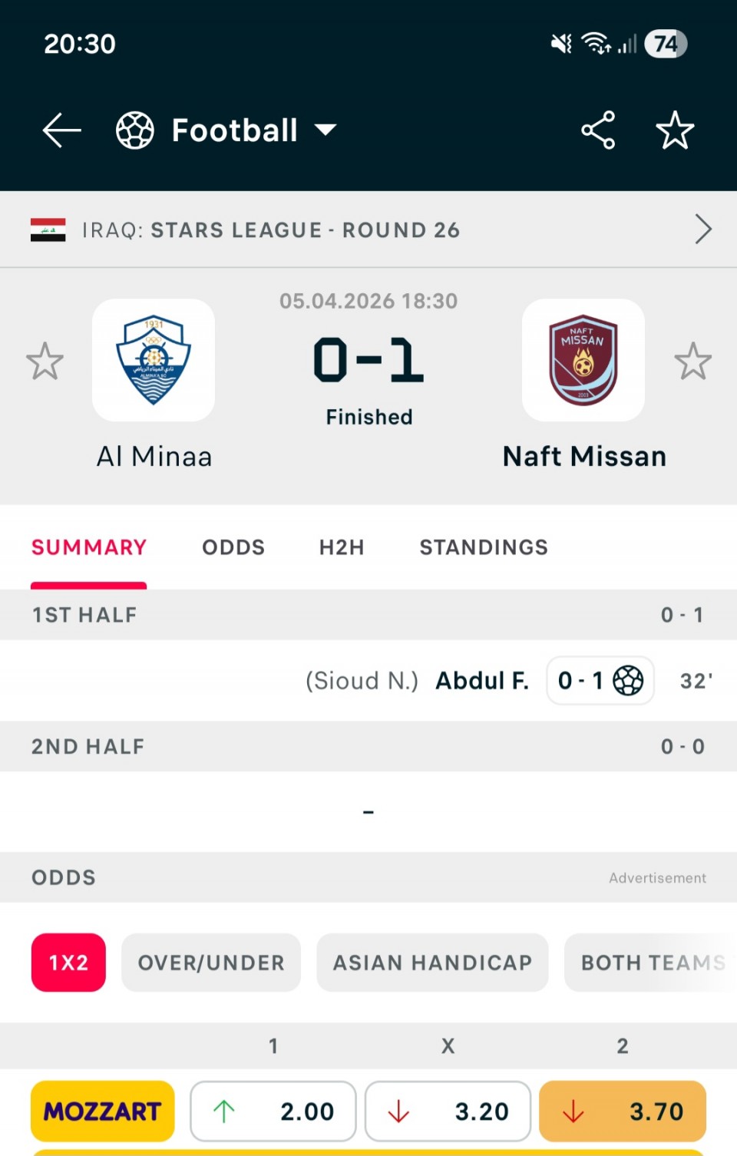Switch to the H2H tab
Screen dimensions: 737x1156
pos(342,547)
